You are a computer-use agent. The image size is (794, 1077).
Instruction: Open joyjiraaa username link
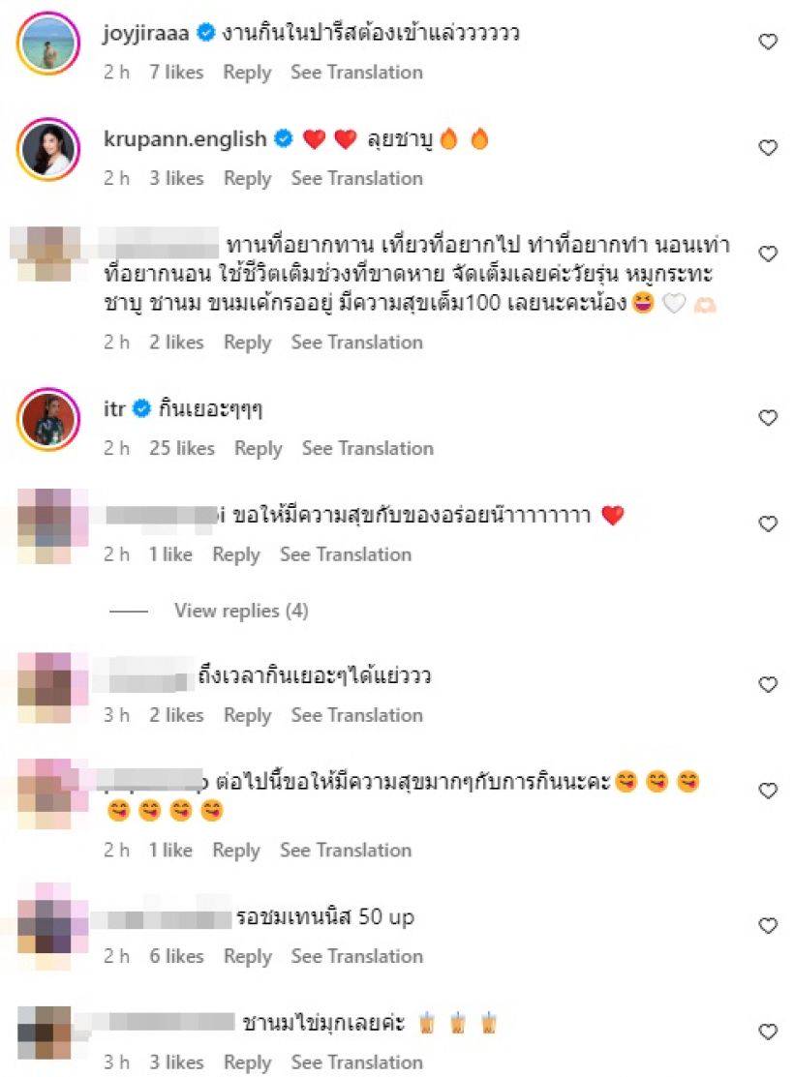click(x=146, y=33)
